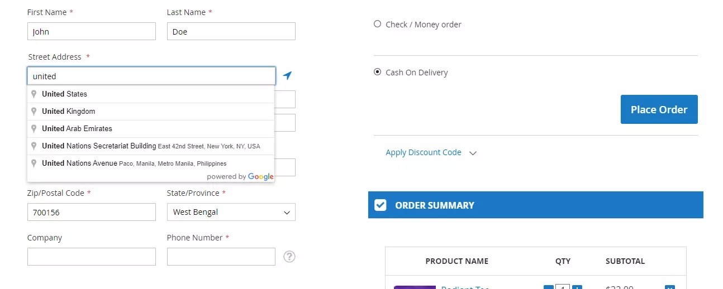Screen dimensions: 723x289
Task: Click the Zip/Postal Code field with 700156
Action: point(92,212)
